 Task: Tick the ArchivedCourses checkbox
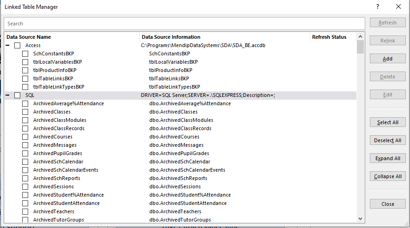pos(25,137)
